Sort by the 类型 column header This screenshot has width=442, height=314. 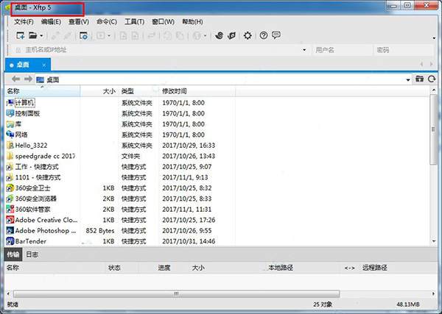point(138,91)
